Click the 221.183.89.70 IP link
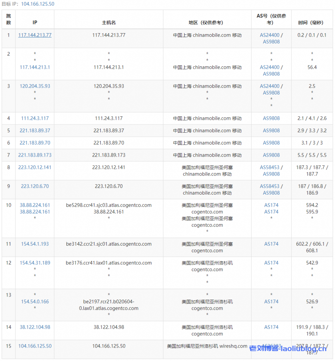Viewport: 335px width, 361px height. click(x=35, y=143)
